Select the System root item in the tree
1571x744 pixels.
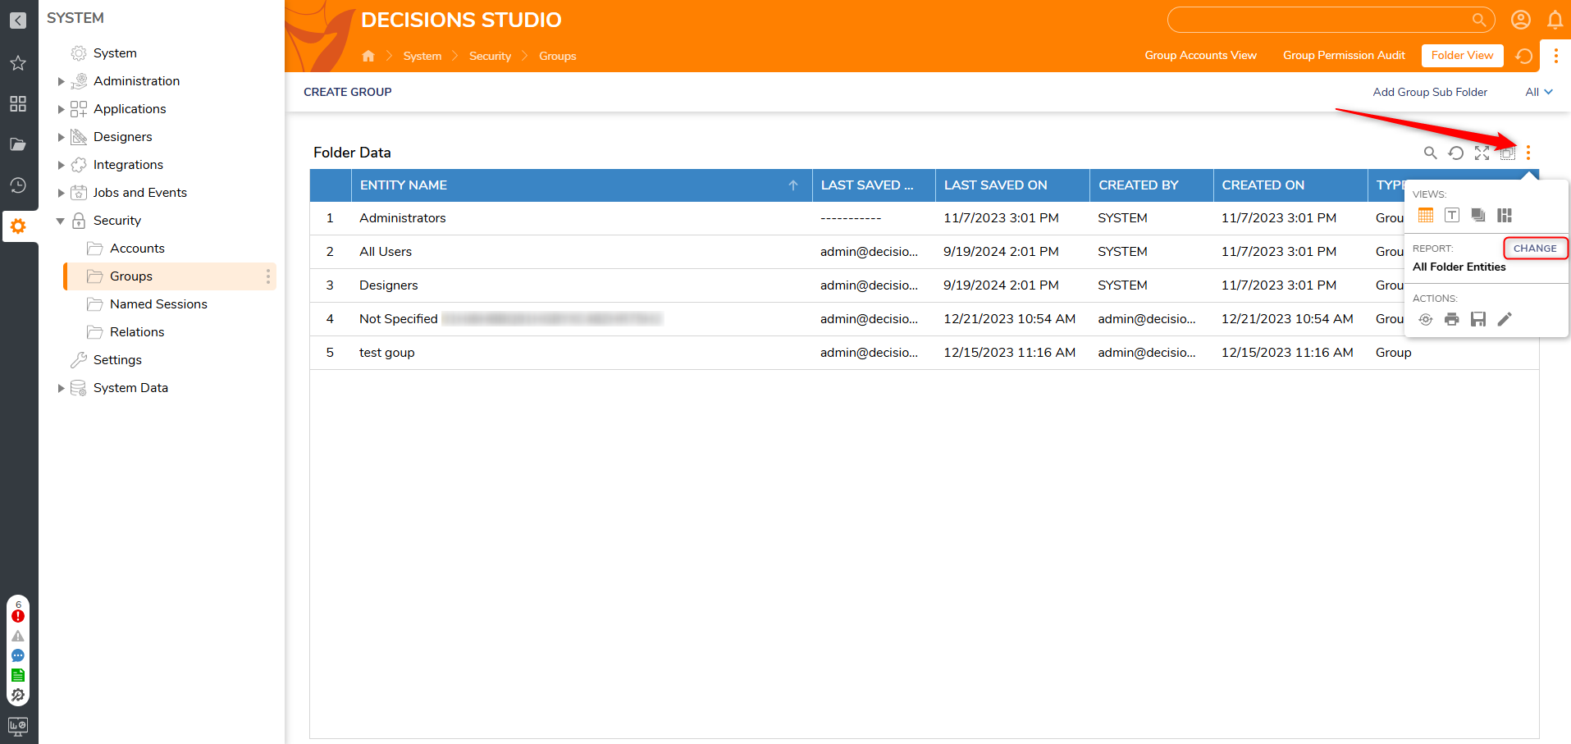click(x=115, y=53)
